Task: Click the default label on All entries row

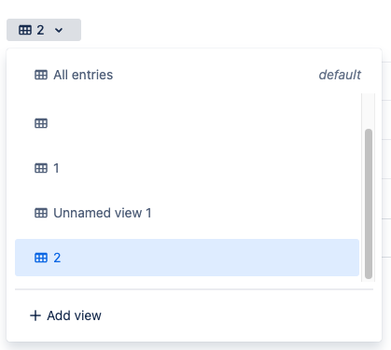Action: coord(340,75)
